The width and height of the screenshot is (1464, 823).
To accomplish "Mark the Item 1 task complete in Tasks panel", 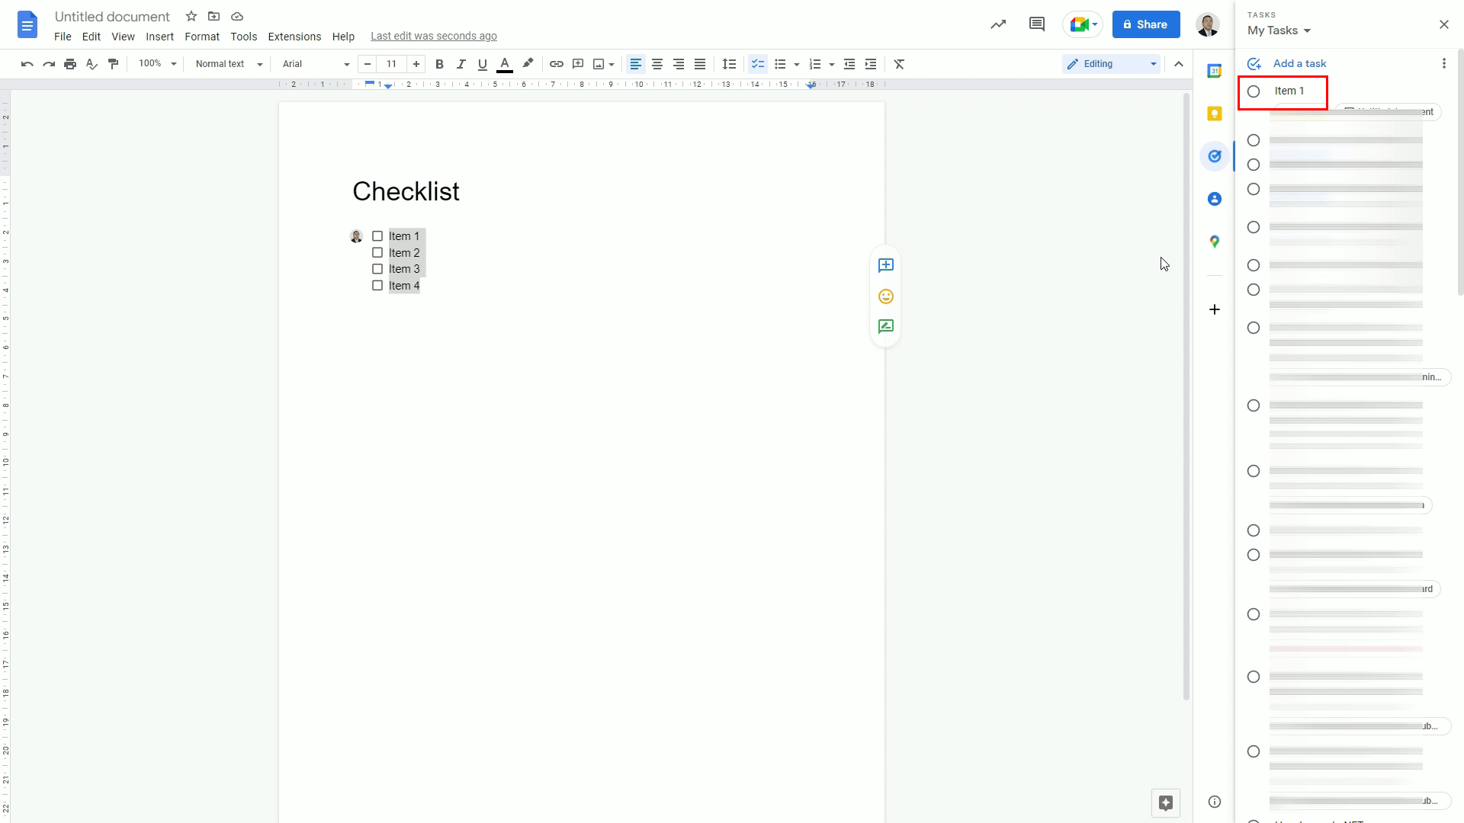I will point(1255,91).
